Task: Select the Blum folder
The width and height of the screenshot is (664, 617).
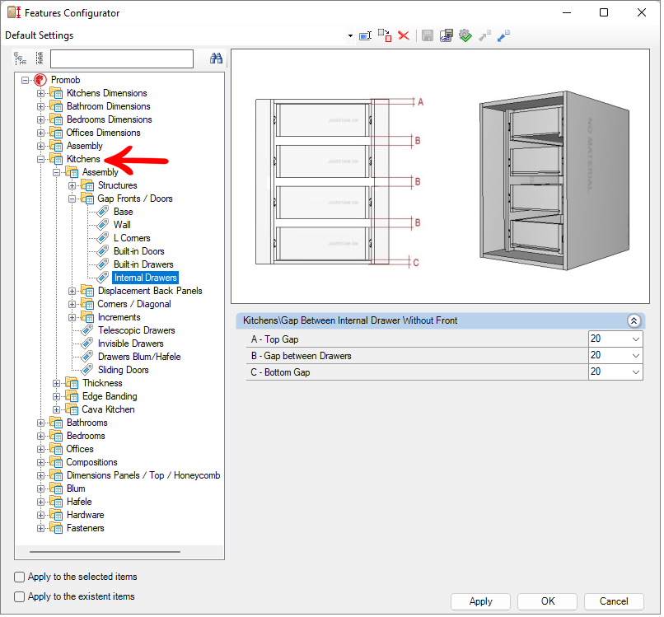Action: tap(76, 488)
